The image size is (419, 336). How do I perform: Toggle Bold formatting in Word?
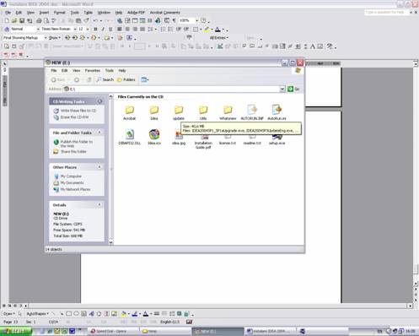coord(95,29)
